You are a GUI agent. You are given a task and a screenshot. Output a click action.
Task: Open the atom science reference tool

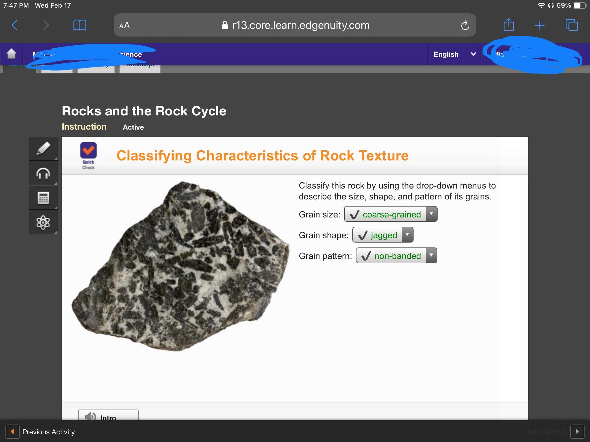(43, 222)
